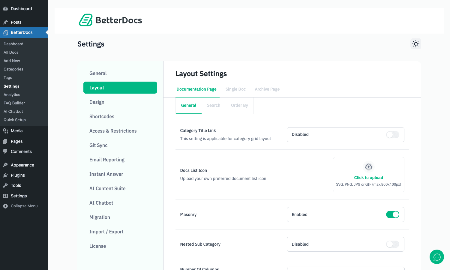Open Instant Answer settings section
The height and width of the screenshot is (270, 450).
(120, 174)
